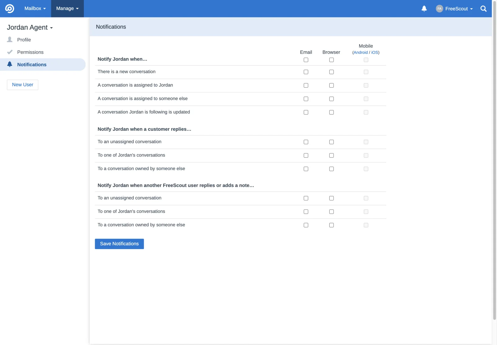Screen dimensions: 497x345
Task: Enable Browser for customer reply owned by someone else
Action: click(x=331, y=169)
